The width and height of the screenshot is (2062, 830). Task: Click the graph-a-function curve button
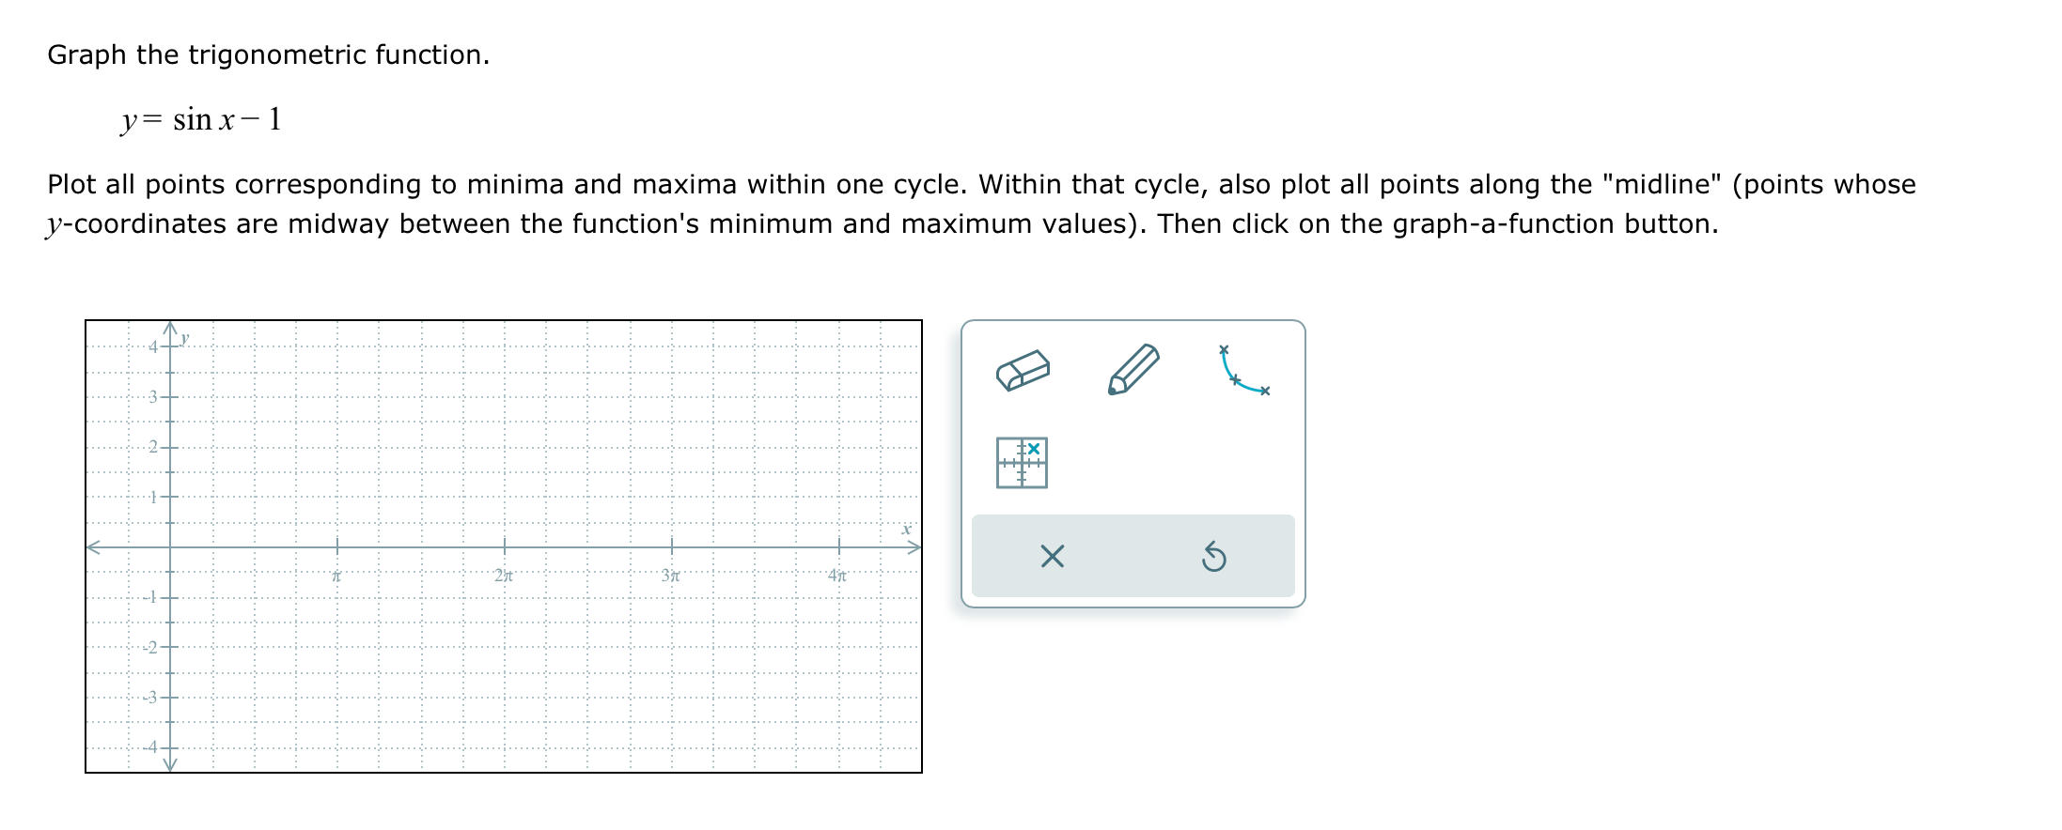click(1243, 371)
